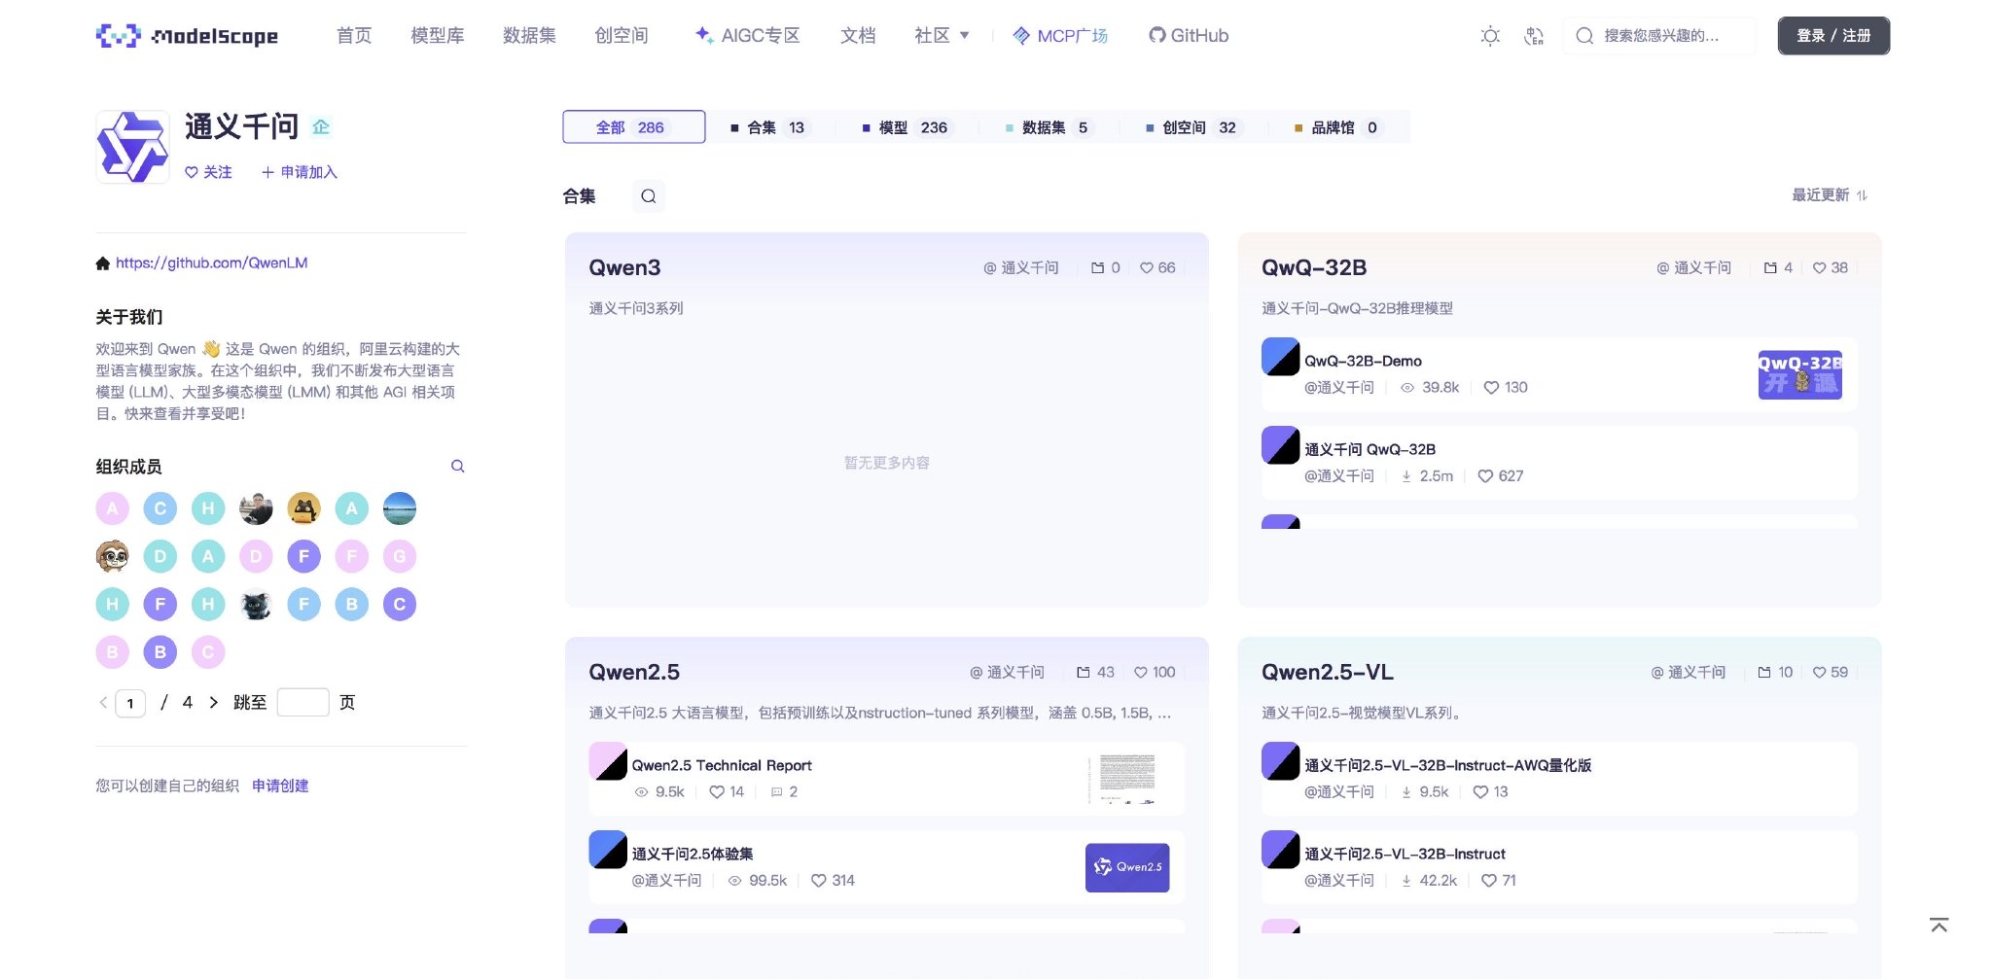This screenshot has width=1992, height=979.
Task: Like 通义千问2.5体验集 heart icon
Action: (819, 881)
